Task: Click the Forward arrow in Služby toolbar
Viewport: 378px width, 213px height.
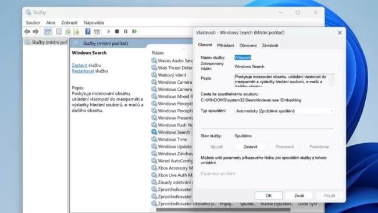Action: coord(35,31)
